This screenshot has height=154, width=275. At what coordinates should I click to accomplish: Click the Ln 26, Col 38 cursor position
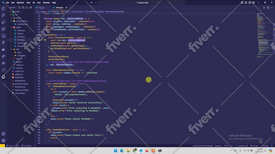[203, 146]
